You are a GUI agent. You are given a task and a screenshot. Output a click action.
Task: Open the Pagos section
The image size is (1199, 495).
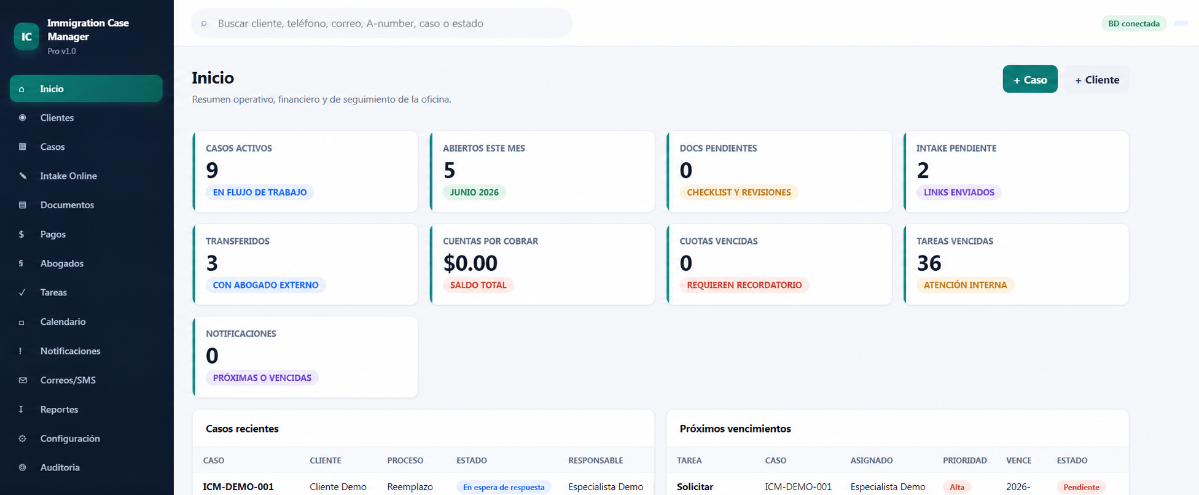[x=86, y=235]
